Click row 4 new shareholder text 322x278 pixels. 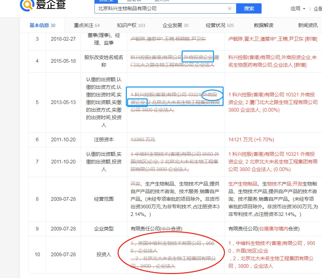(272, 61)
